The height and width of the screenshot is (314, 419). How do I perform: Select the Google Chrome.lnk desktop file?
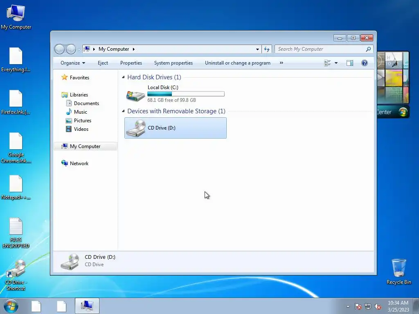coord(16,148)
